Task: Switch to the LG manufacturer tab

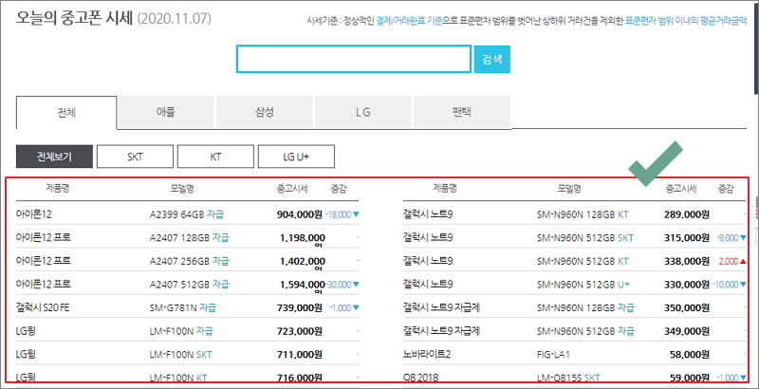Action: (363, 112)
